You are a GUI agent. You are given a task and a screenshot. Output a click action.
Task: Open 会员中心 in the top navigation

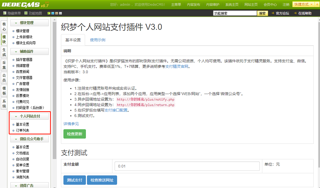click(270, 4)
